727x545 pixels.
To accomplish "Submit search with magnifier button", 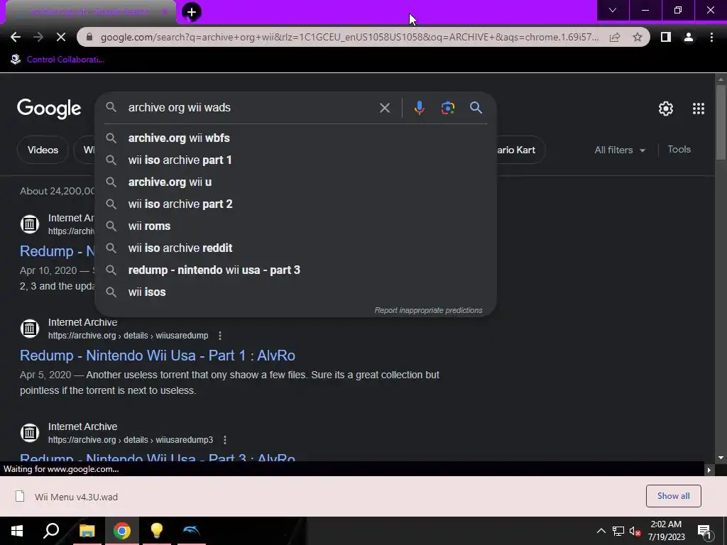I will tap(476, 108).
